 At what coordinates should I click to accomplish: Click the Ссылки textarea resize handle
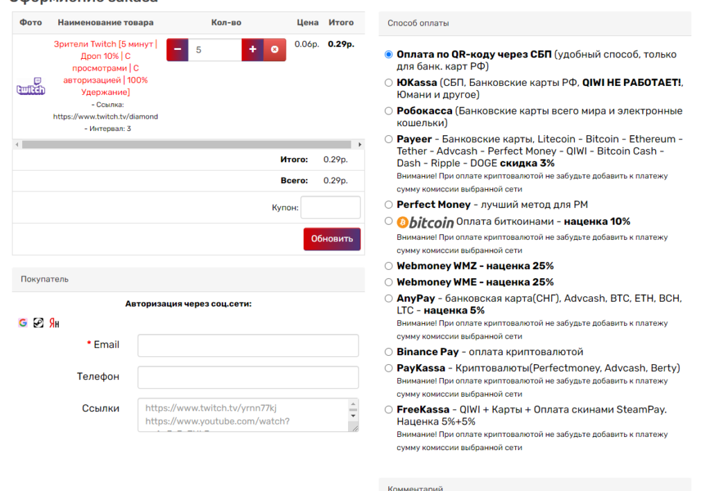coord(354,428)
